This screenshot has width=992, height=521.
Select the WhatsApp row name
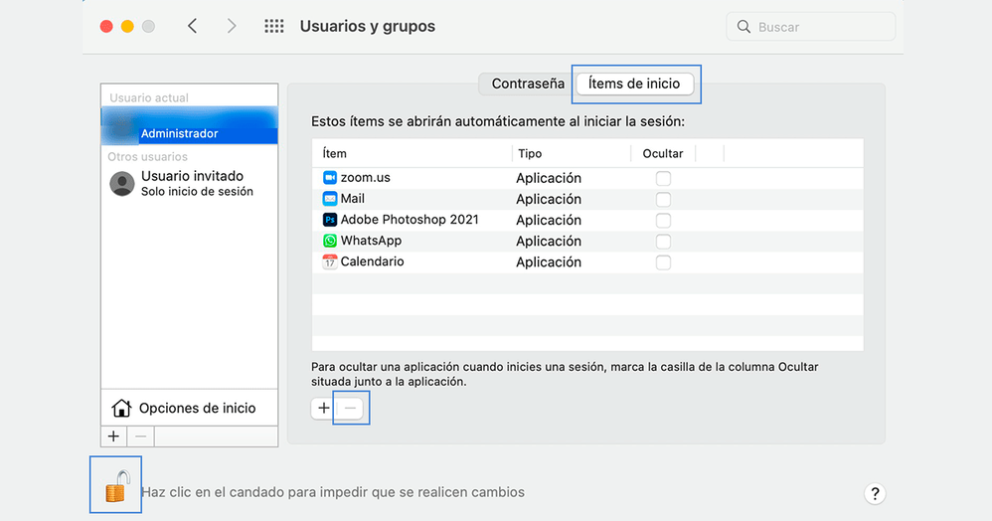pos(371,241)
